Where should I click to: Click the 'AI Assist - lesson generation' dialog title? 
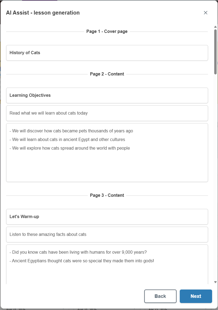point(43,13)
